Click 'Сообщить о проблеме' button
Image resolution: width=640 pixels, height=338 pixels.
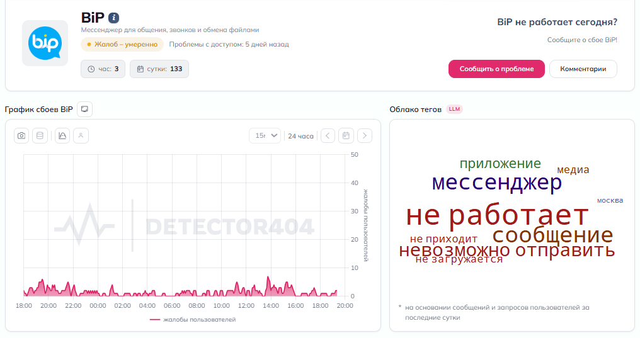point(496,69)
